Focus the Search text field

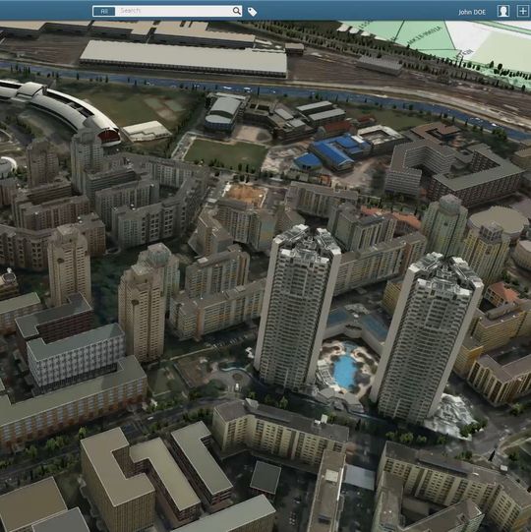coord(174,11)
